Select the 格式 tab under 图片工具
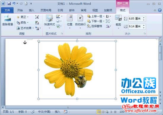Image resolution: width=163 pixels, height=115 pixels. [x=123, y=10]
